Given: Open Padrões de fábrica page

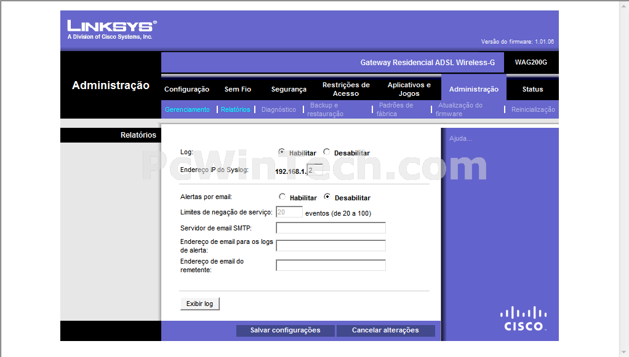Looking at the screenshot, I should [x=395, y=109].
